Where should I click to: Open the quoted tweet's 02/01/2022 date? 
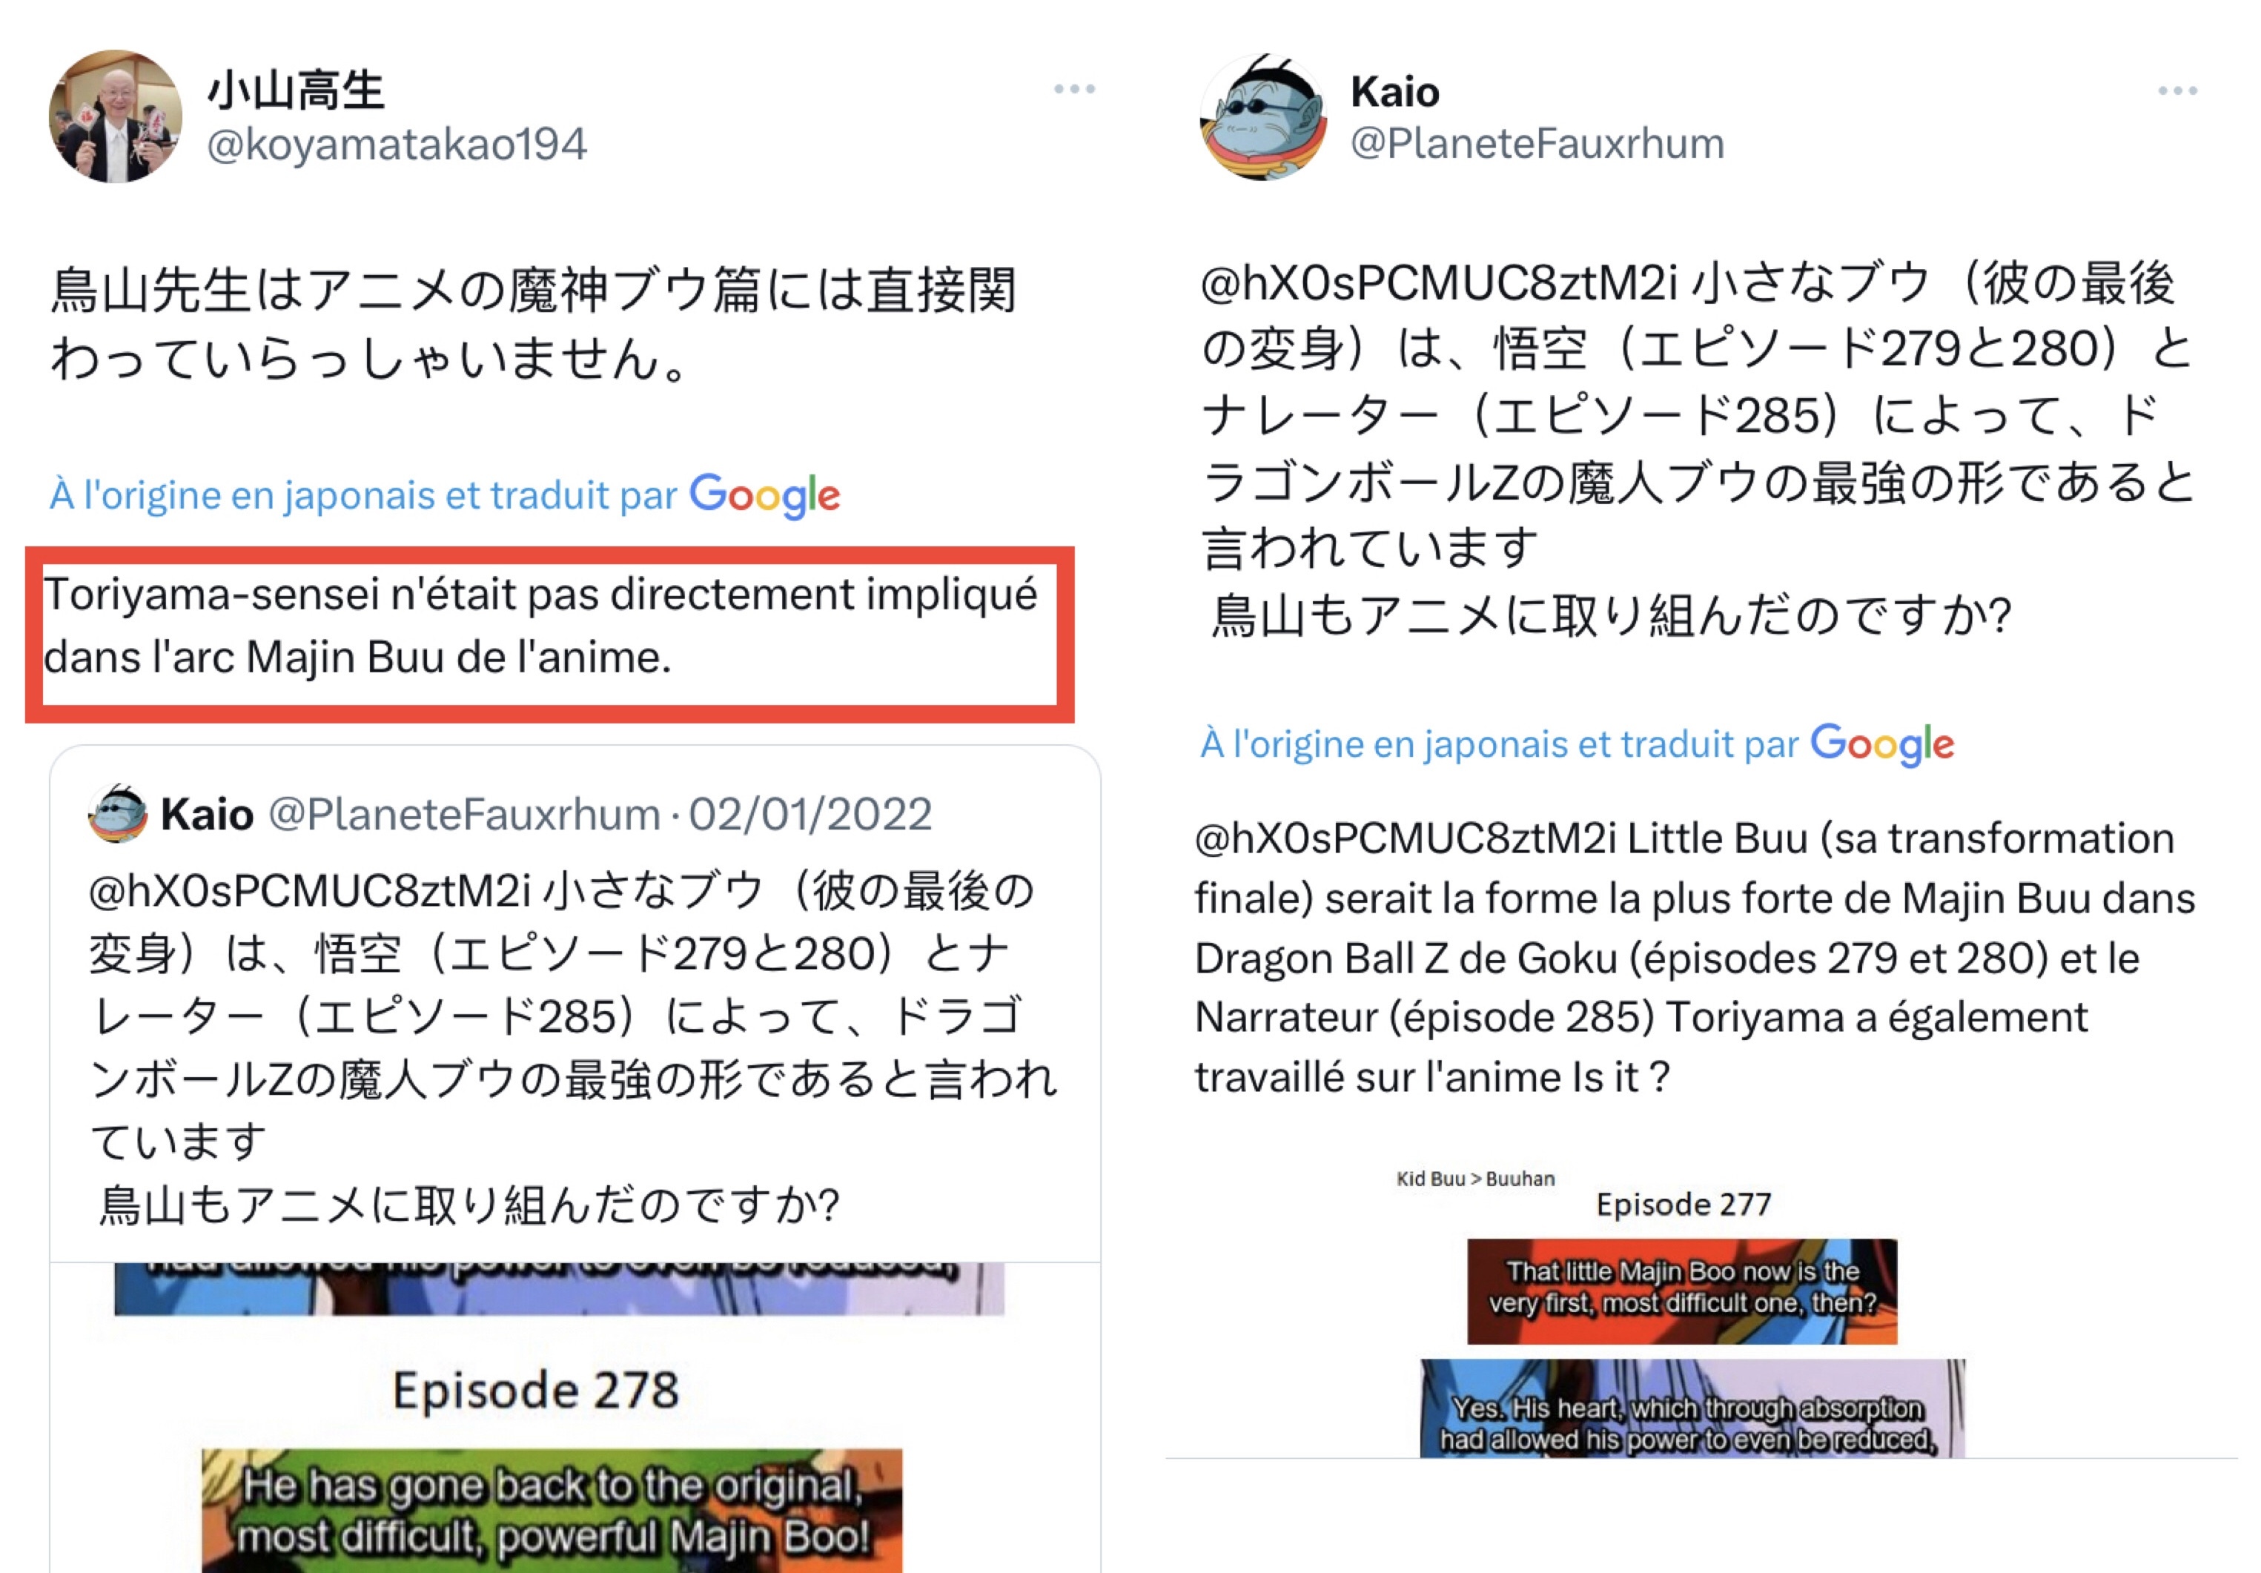click(x=810, y=815)
